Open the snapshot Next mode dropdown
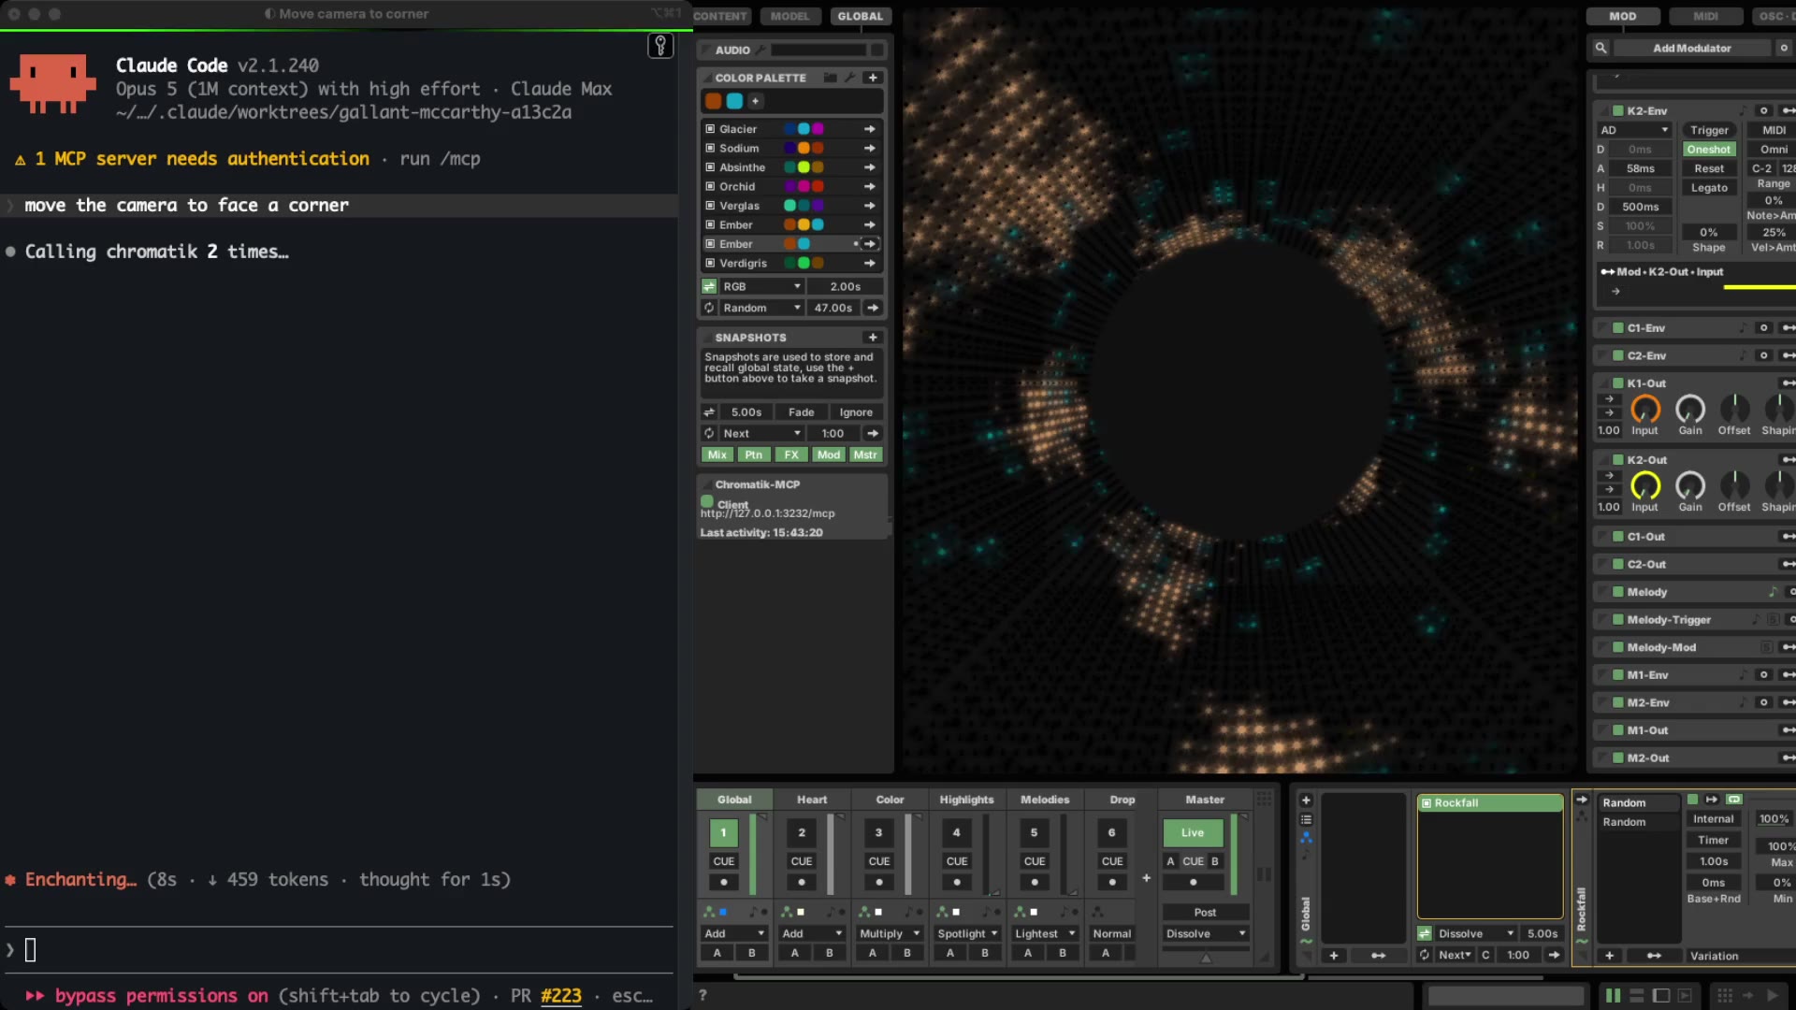Screen dimensions: 1796x1010 762,434
